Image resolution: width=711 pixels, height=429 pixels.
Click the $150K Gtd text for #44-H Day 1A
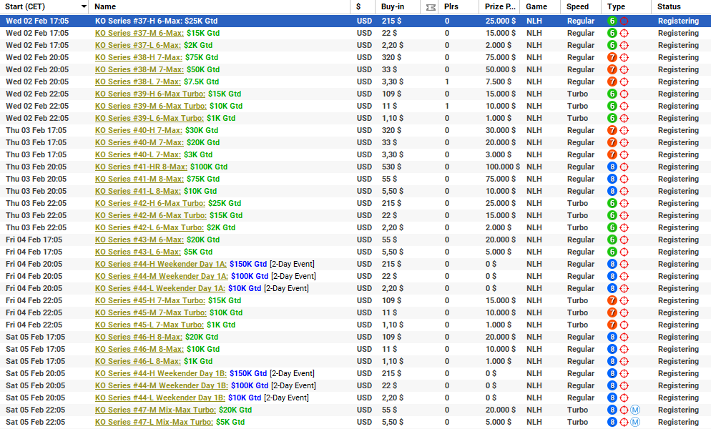coord(248,264)
